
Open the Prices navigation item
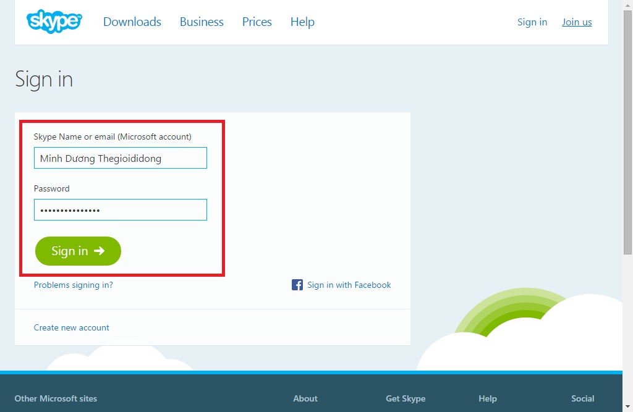point(257,22)
